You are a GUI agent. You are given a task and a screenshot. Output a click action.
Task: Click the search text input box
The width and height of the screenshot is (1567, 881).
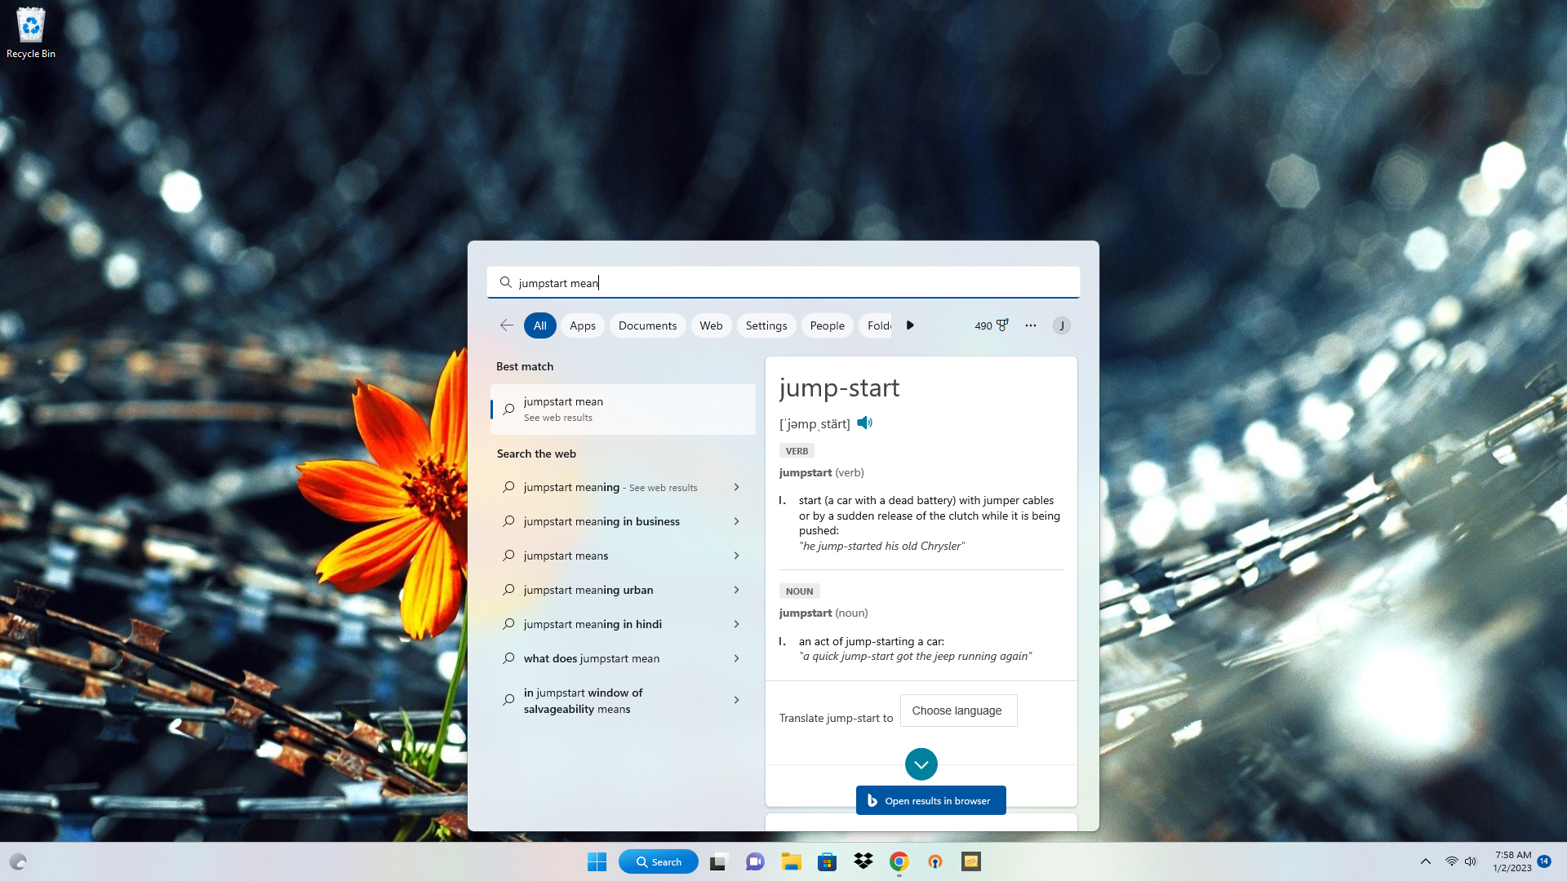tap(783, 283)
